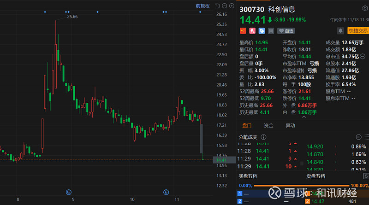This screenshot has width=369, height=205.
Task: Open the gray notes icon beside tag
Action: coord(271,31)
